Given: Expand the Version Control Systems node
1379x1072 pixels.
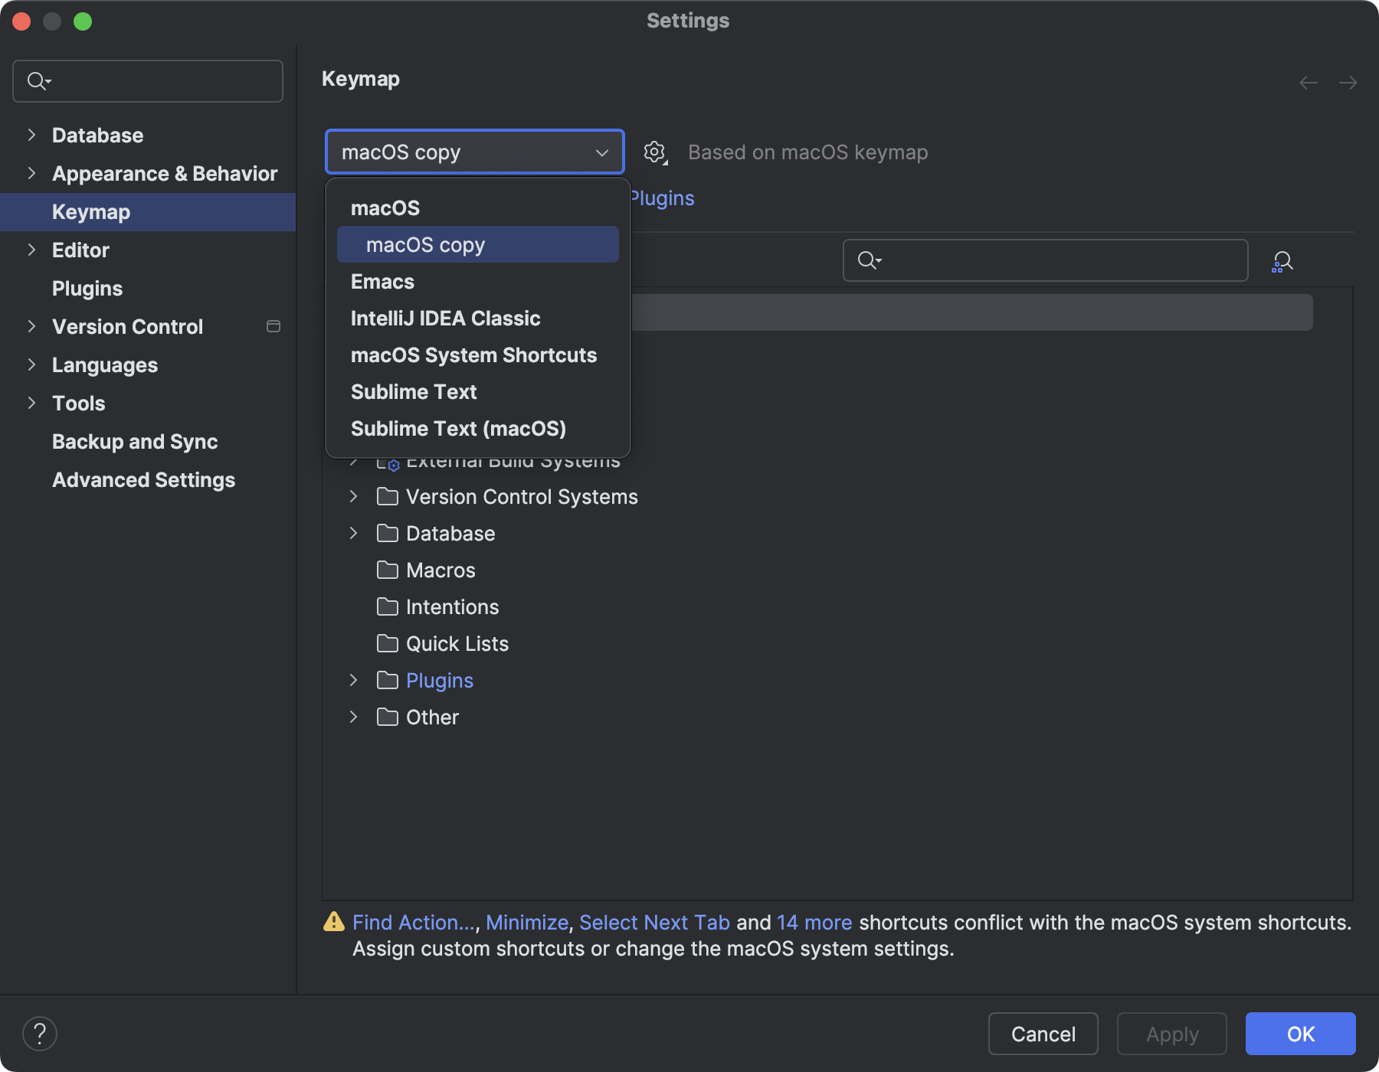Looking at the screenshot, I should (x=353, y=497).
